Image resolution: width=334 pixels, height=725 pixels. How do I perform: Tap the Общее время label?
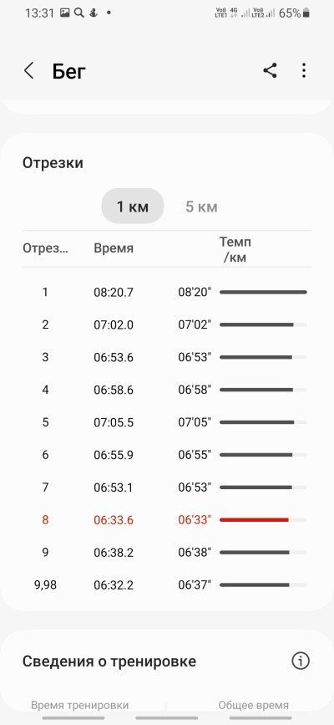[254, 705]
